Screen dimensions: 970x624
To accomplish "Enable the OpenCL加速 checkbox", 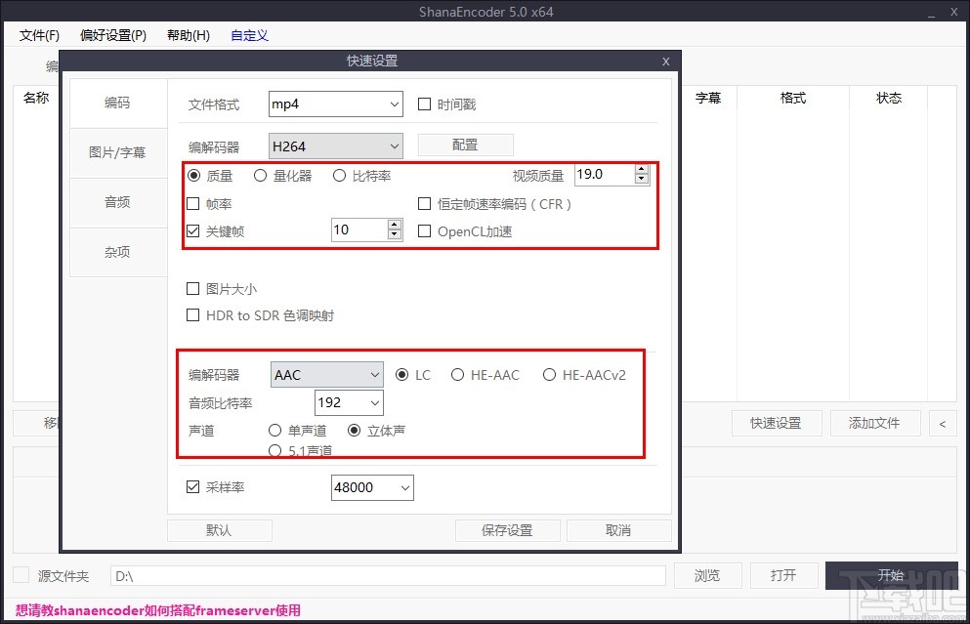I will [424, 231].
